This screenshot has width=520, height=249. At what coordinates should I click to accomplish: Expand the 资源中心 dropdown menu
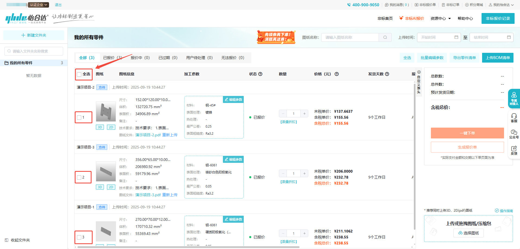(441, 18)
